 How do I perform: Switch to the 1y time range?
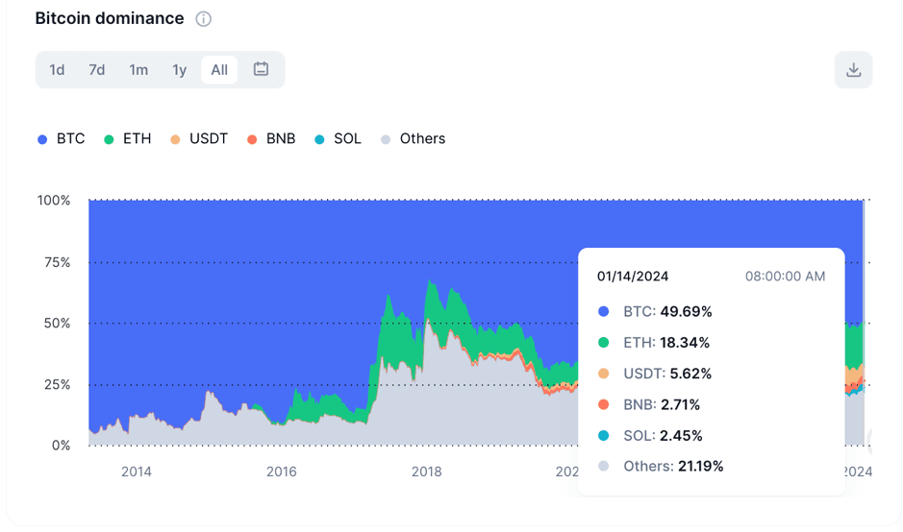[x=179, y=70]
